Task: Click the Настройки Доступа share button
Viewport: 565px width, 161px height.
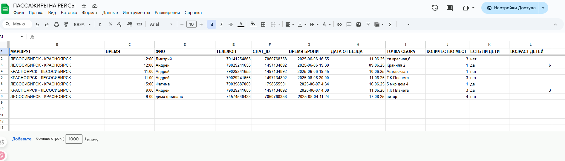Action: pos(511,8)
